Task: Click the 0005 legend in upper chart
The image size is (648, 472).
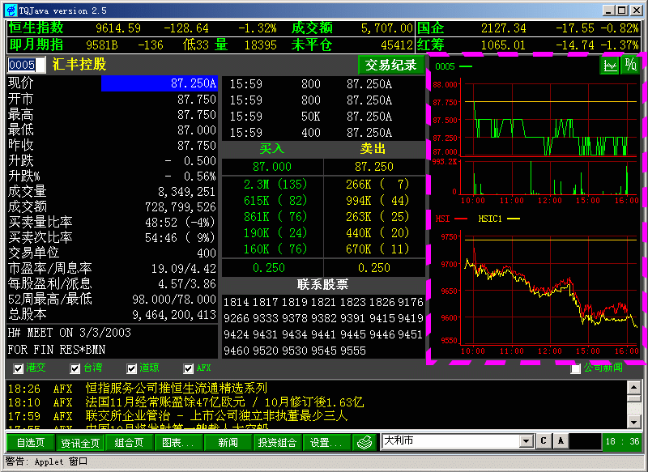Action: (x=454, y=66)
